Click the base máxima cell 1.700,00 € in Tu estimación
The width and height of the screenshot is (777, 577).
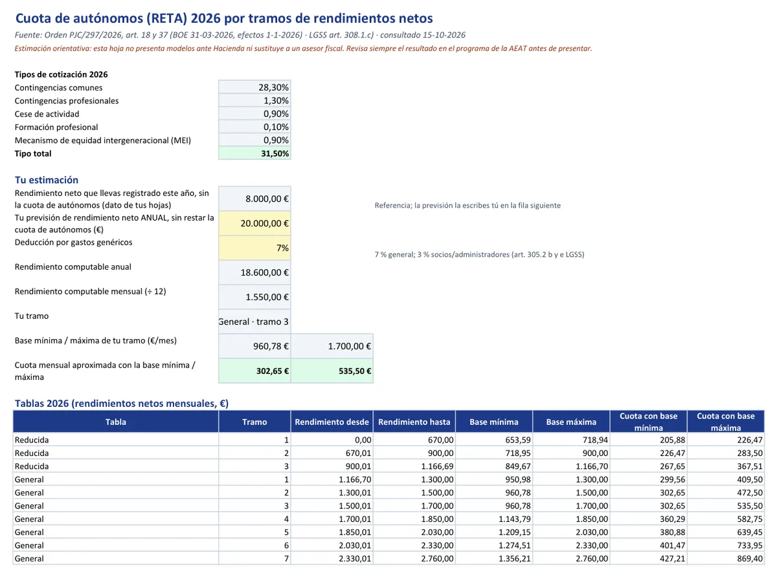coord(332,346)
